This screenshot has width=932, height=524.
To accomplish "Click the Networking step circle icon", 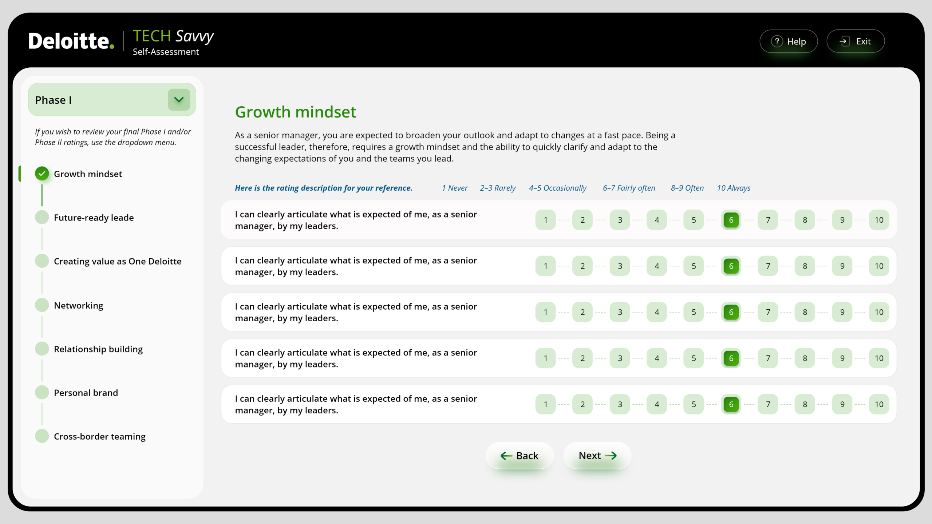I will coord(42,305).
